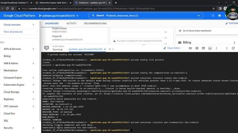This screenshot has height=133, width=238.
Task: Select the RECOMMENDATIONS tab
Action: point(95,24)
